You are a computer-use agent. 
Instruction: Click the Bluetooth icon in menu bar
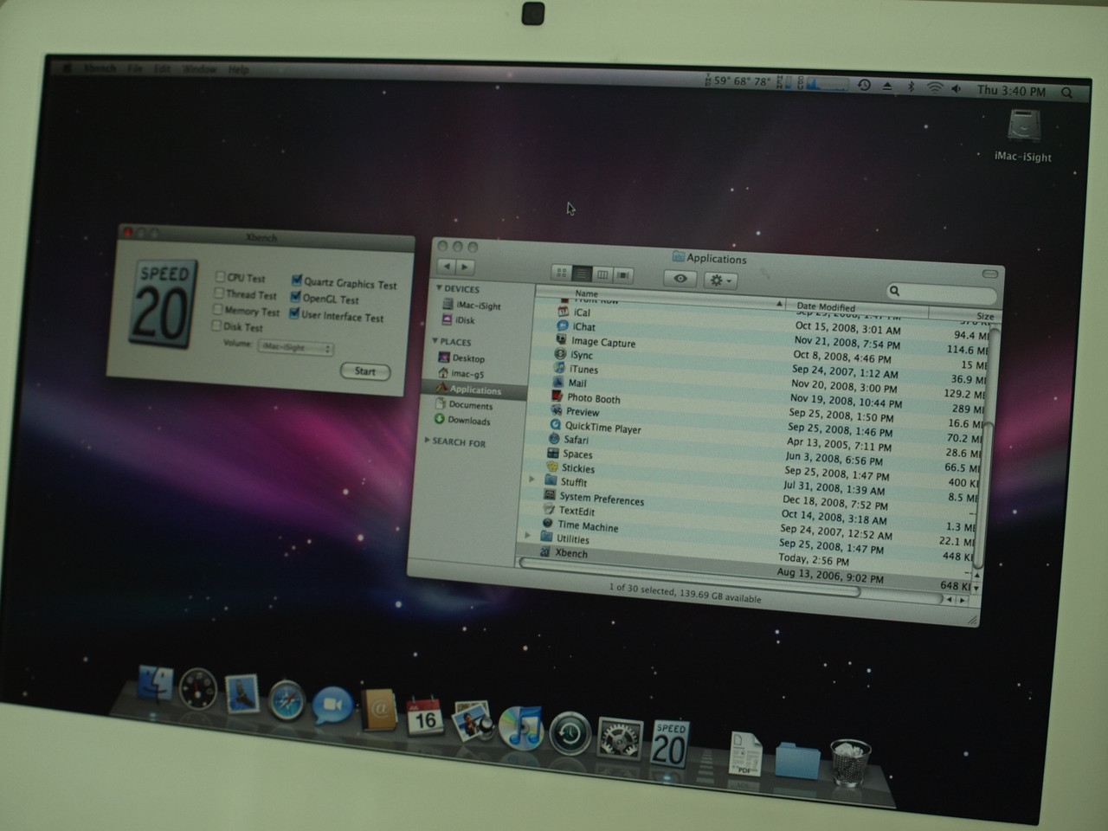coord(911,87)
